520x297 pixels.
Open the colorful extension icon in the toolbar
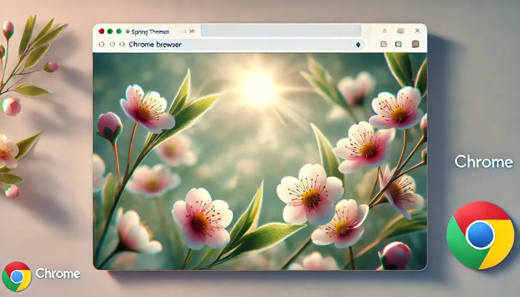pos(400,30)
